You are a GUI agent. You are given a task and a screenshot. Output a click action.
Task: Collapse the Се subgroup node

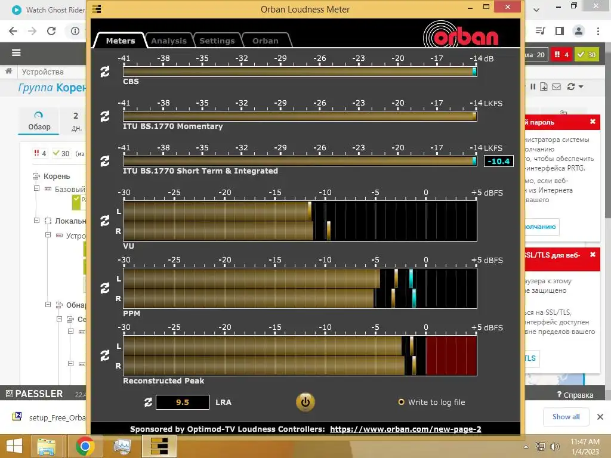click(x=59, y=319)
